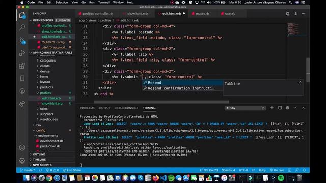The width and height of the screenshot is (326, 183).
Task: Click Go Live in the status bar
Action: (x=277, y=170)
